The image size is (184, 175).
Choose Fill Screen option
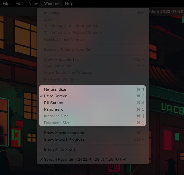[x=92, y=103]
